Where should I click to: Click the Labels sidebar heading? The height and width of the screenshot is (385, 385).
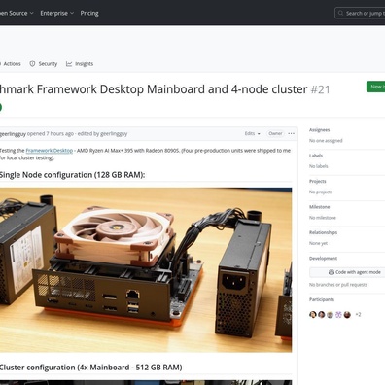point(316,156)
